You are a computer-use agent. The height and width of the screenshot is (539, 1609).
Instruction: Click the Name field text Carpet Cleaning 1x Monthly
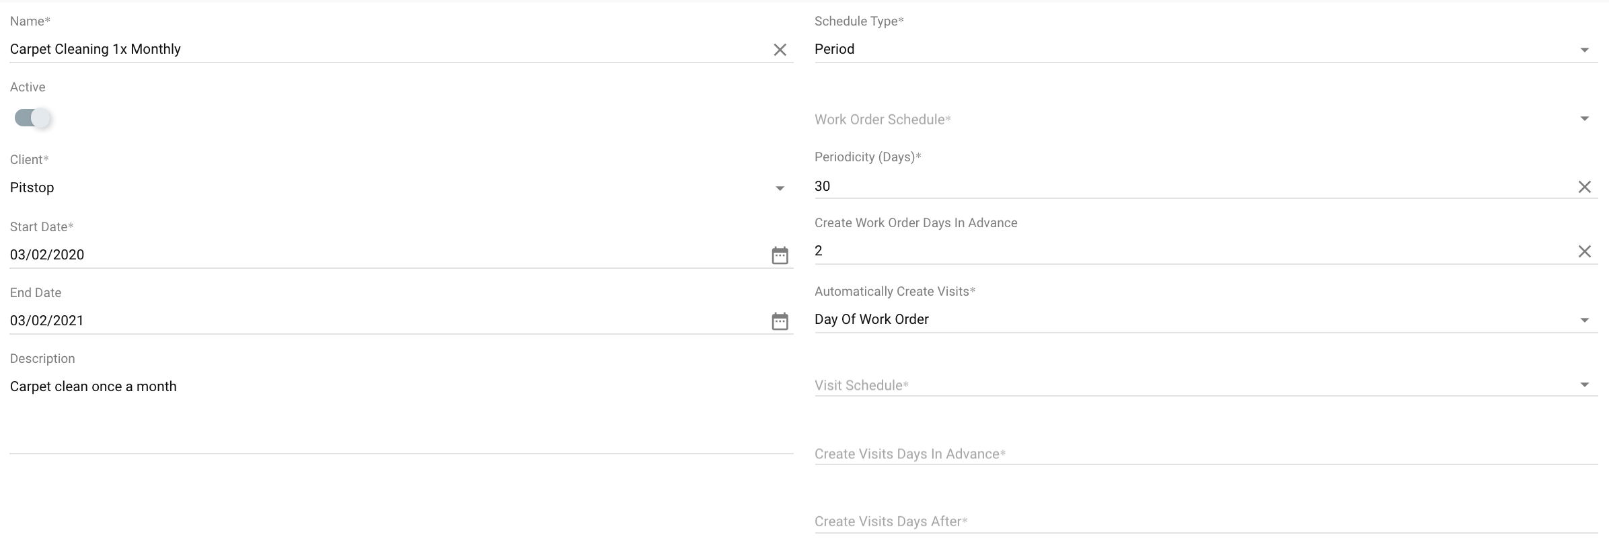(96, 49)
